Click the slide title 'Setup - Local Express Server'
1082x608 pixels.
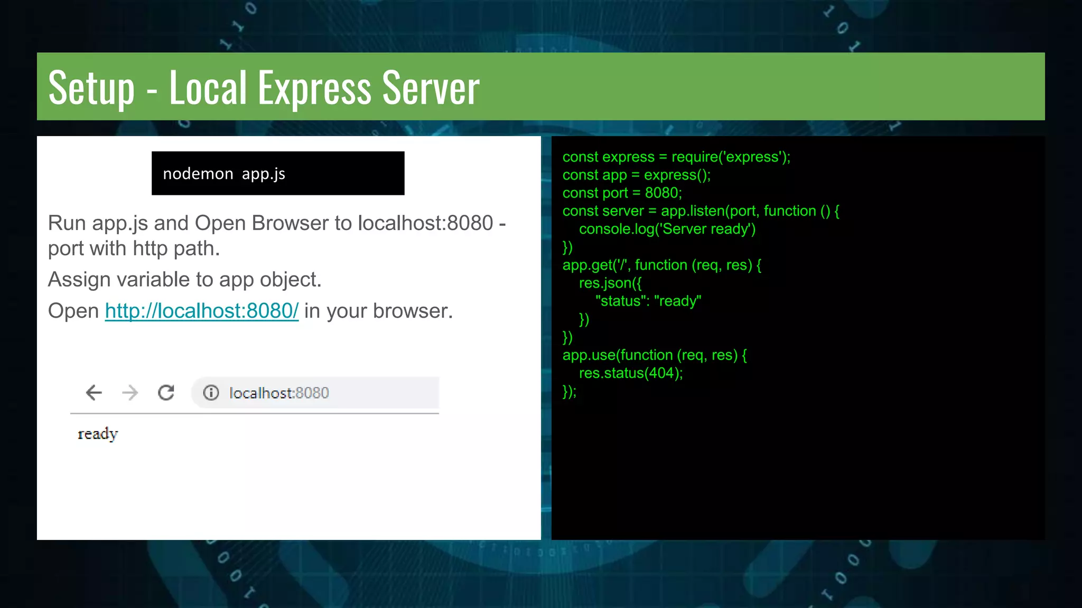[264, 88]
